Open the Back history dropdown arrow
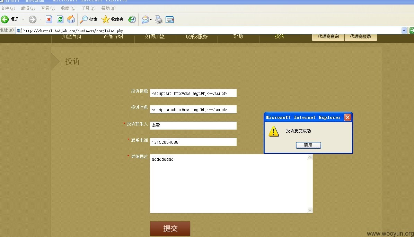The height and width of the screenshot is (237, 414). [x=23, y=19]
